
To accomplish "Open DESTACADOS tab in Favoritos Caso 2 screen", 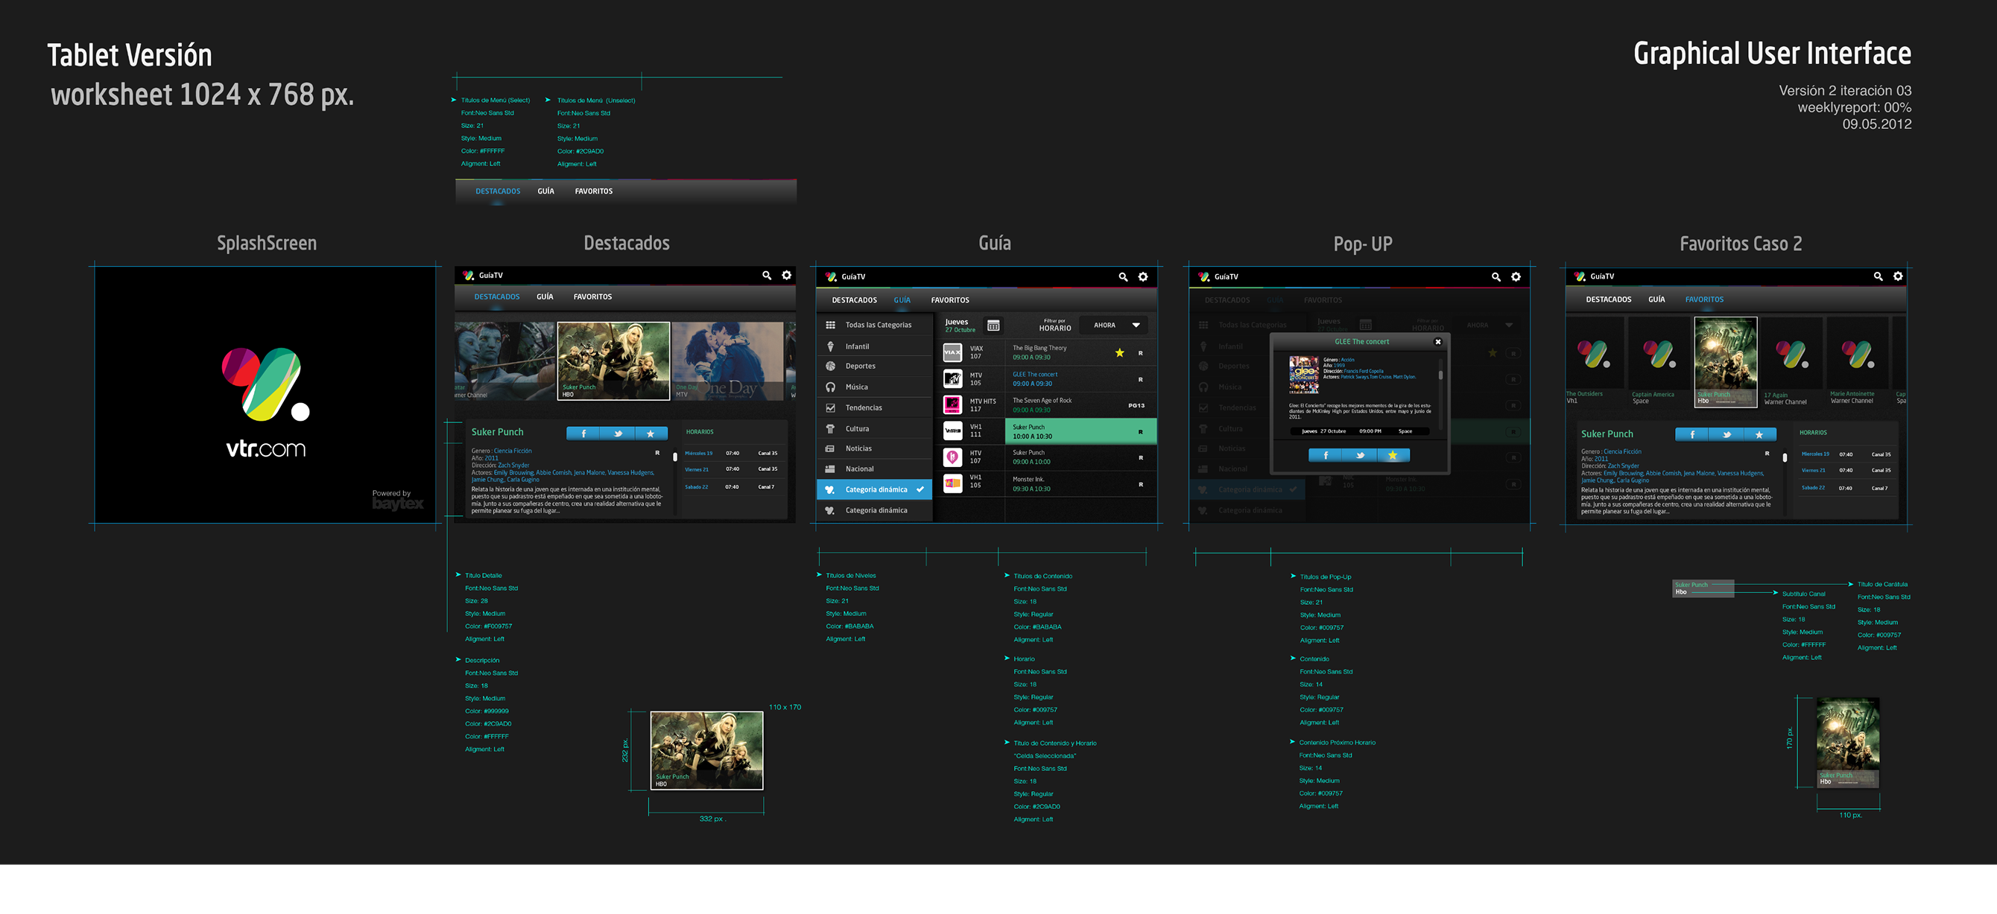I will [1608, 299].
